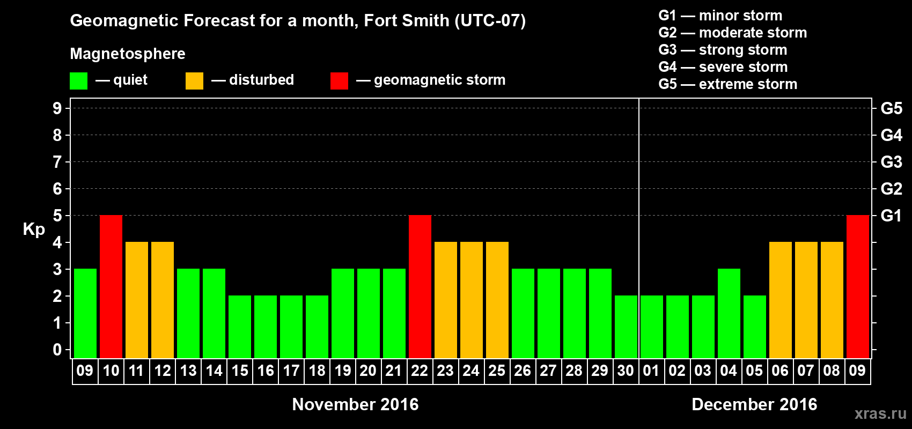Click 'G1 — minor storm' in the storm legend
Screen dimensions: 912x429
click(720, 16)
